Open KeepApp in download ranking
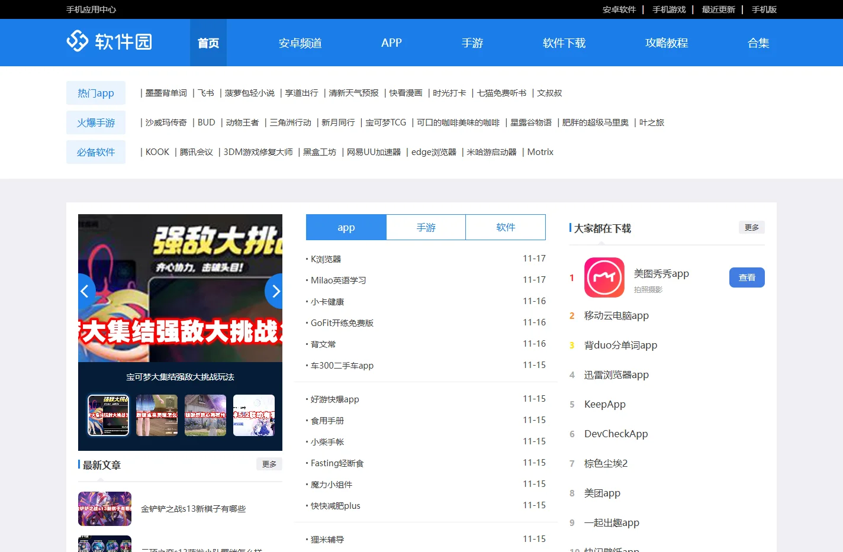 point(605,404)
